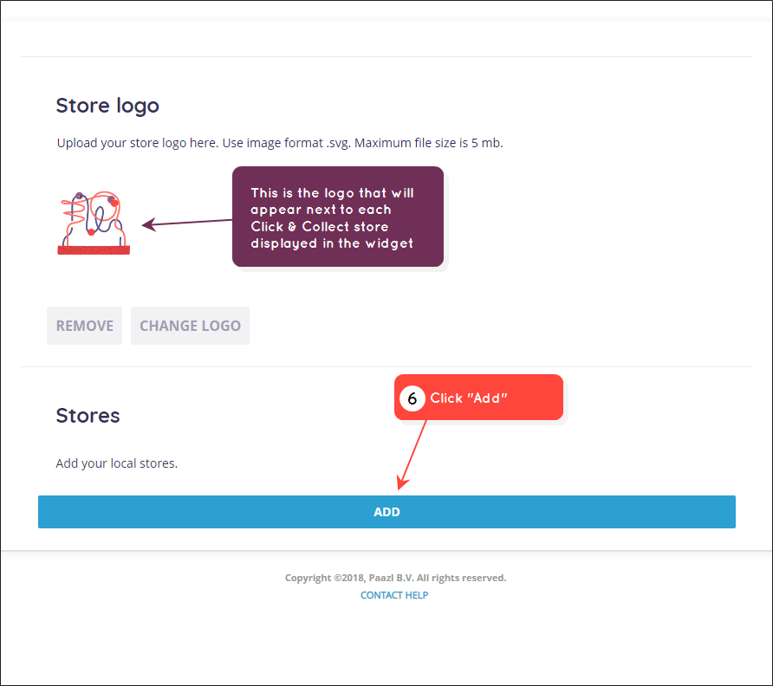Click the "Upload your store logo here" instruction text
Image resolution: width=773 pixels, height=686 pixels.
tap(280, 143)
